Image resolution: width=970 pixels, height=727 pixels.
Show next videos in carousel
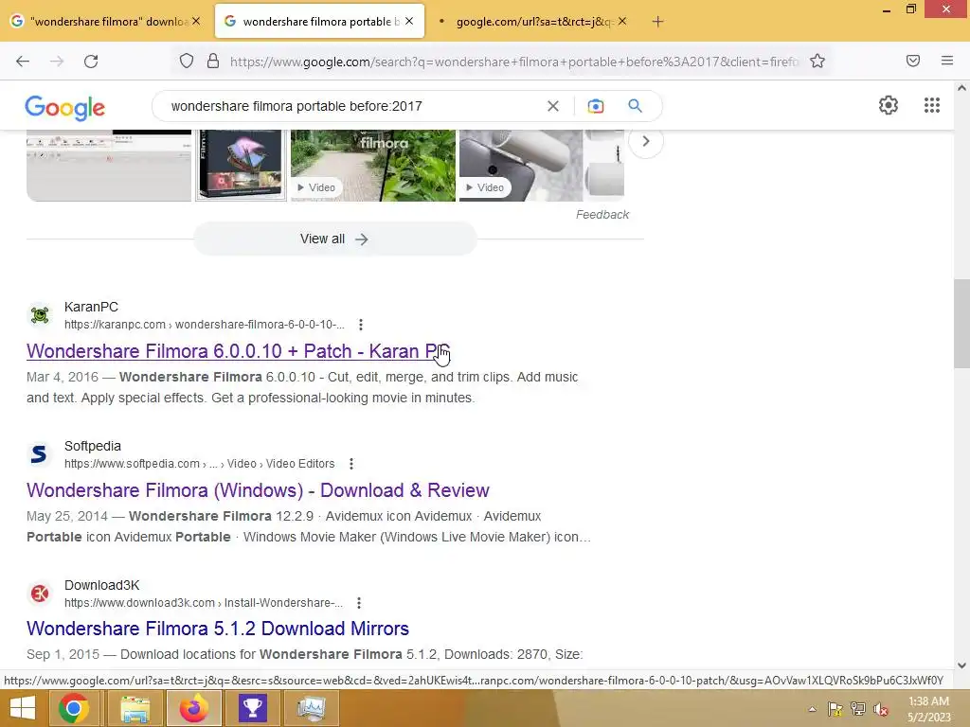pos(645,142)
